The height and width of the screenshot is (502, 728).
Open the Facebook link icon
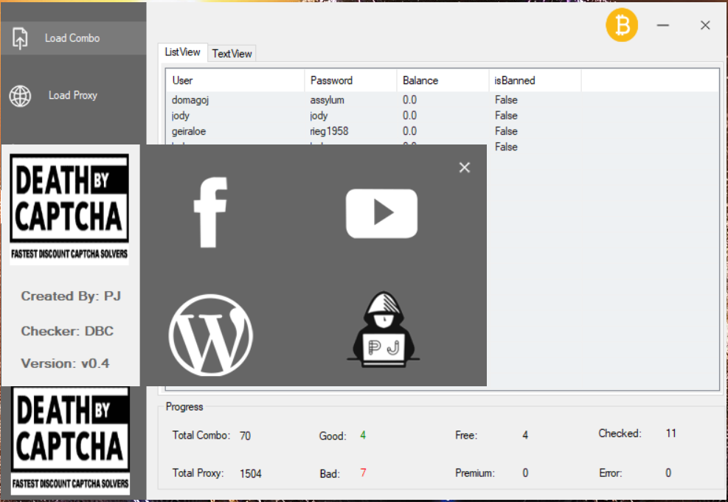pos(211,212)
